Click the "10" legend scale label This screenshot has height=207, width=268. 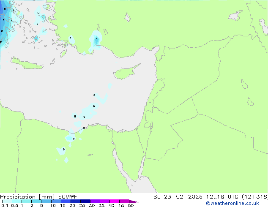pos(53,205)
